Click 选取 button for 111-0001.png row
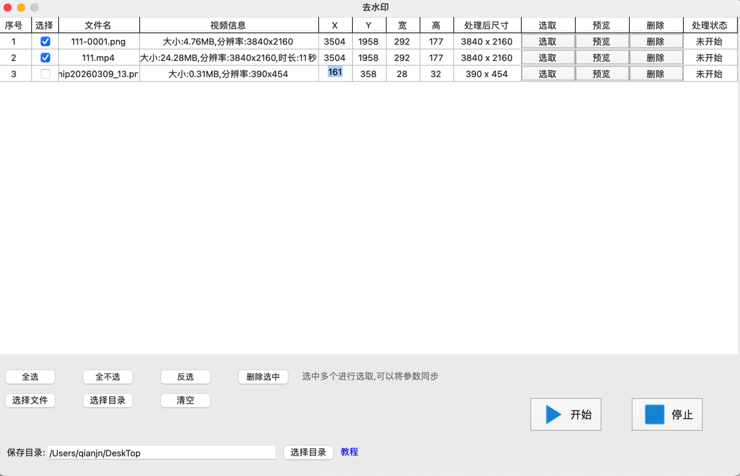 tap(547, 41)
